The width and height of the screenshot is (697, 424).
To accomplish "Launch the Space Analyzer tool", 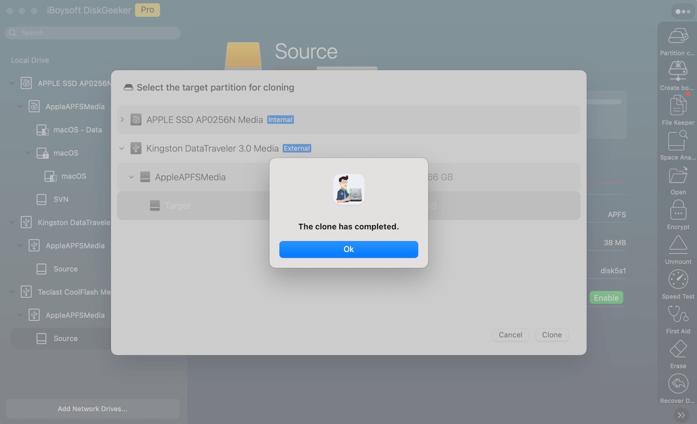I will click(x=677, y=140).
